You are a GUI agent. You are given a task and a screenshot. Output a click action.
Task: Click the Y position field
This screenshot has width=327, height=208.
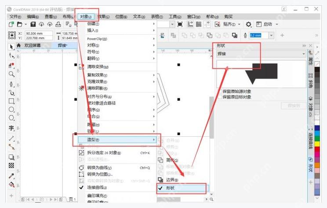point(39,38)
